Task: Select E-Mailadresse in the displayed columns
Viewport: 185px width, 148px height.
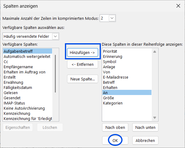Action: pyautogui.click(x=116, y=77)
